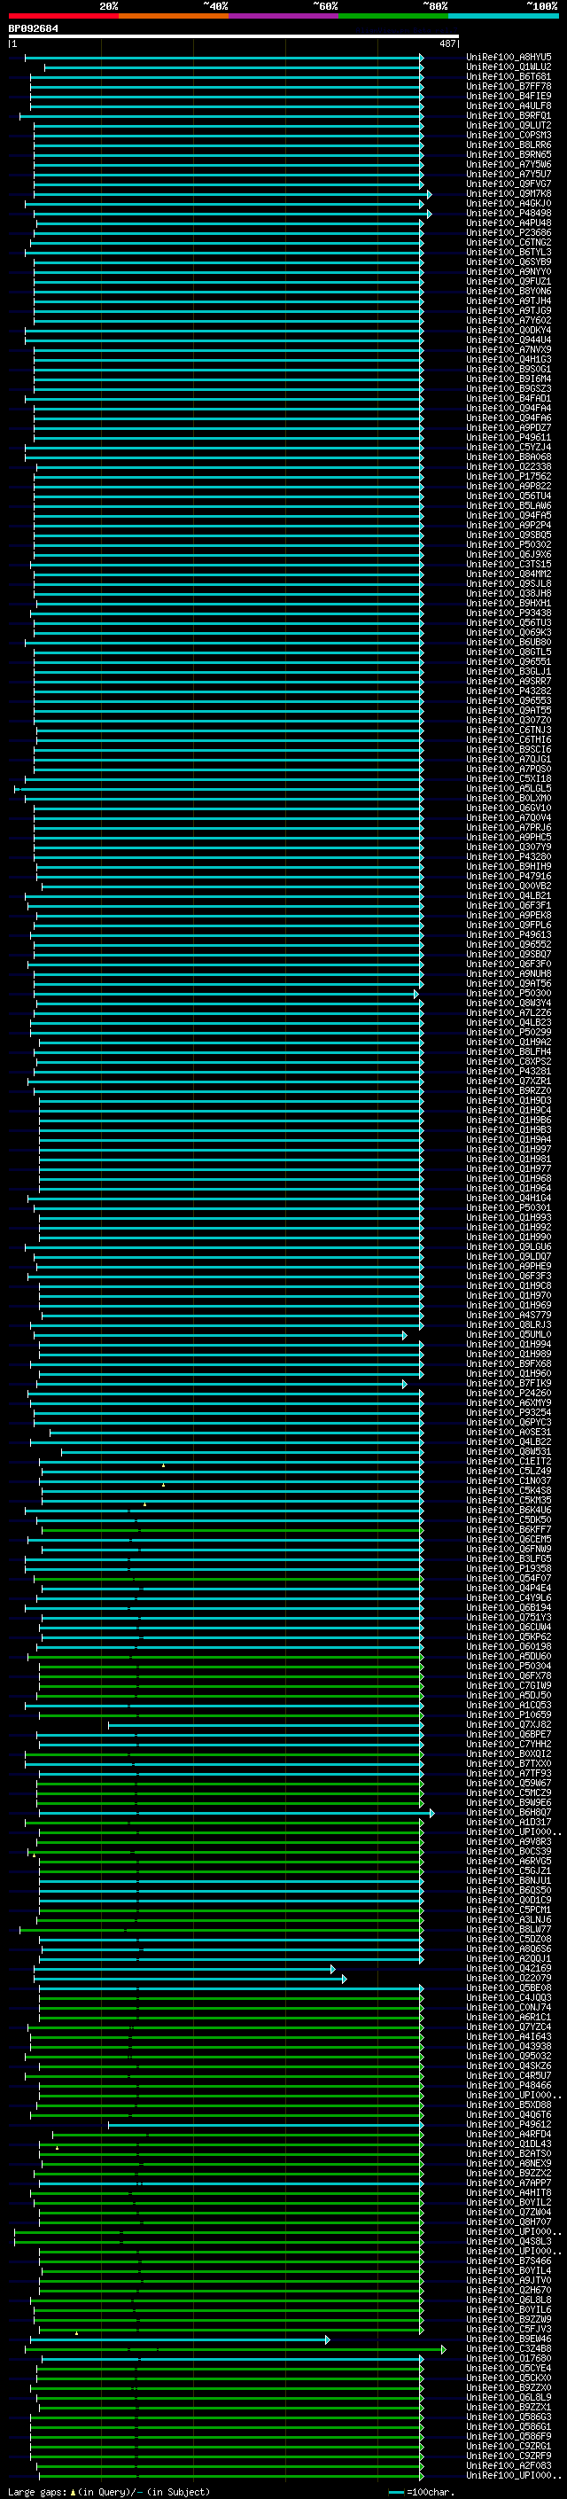
Task: Click the alignment bar for UniRef100_Q9M7K8
Action: point(233,194)
